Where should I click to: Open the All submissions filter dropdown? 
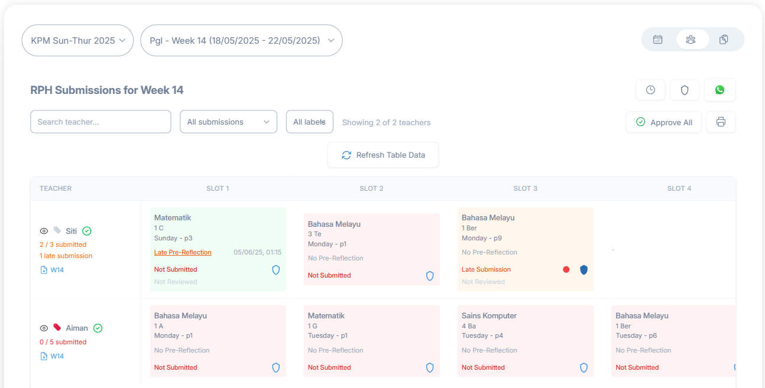(228, 122)
